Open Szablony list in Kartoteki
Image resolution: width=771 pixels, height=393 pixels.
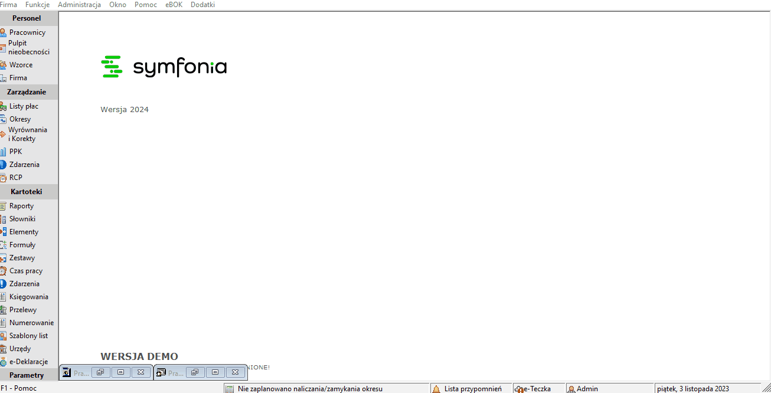pyautogui.click(x=28, y=336)
